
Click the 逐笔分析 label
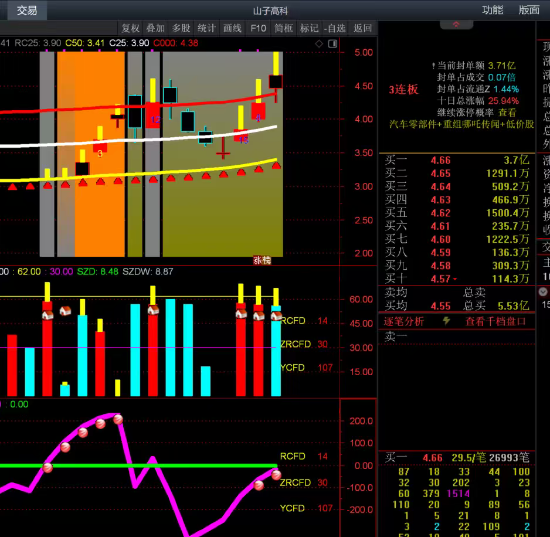[x=404, y=321]
